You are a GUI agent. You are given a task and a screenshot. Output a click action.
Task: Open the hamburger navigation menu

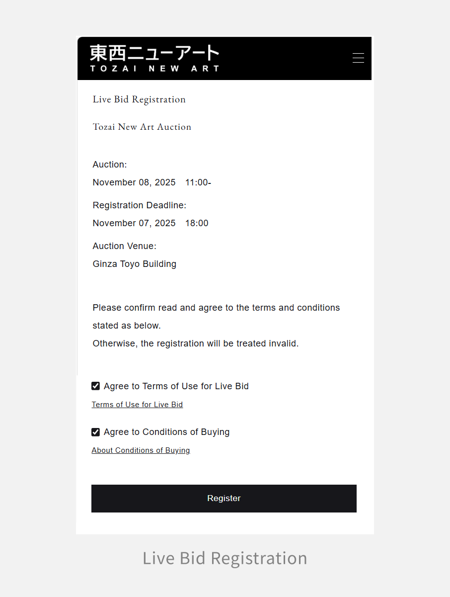[x=358, y=58]
